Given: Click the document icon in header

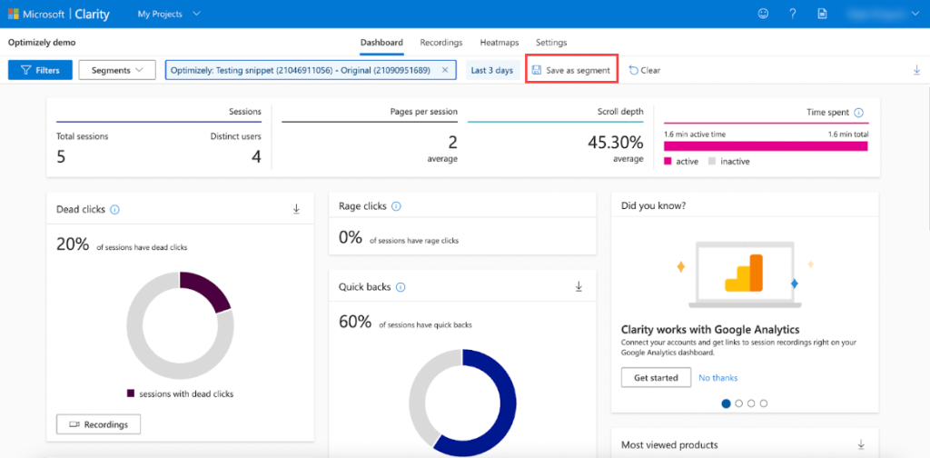Looking at the screenshot, I should [x=822, y=14].
